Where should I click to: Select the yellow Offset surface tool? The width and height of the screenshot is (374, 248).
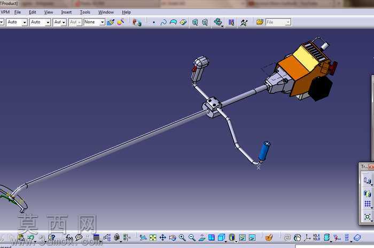pos(183,22)
